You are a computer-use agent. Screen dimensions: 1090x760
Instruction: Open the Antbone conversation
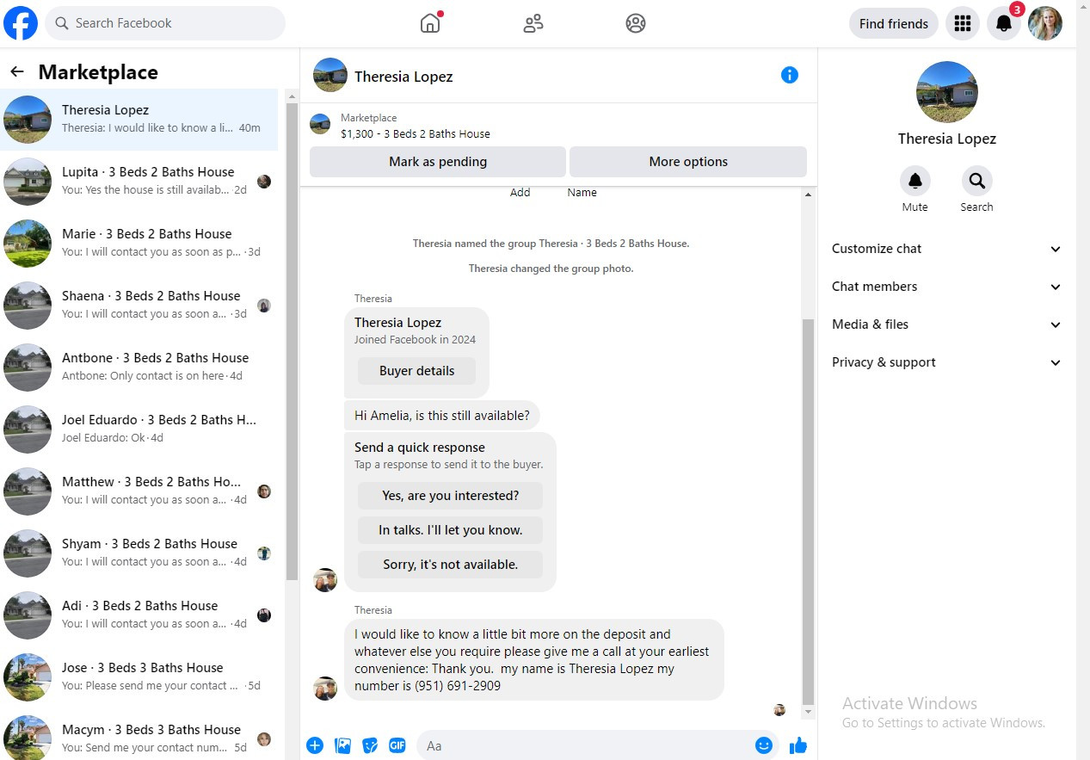pyautogui.click(x=139, y=367)
